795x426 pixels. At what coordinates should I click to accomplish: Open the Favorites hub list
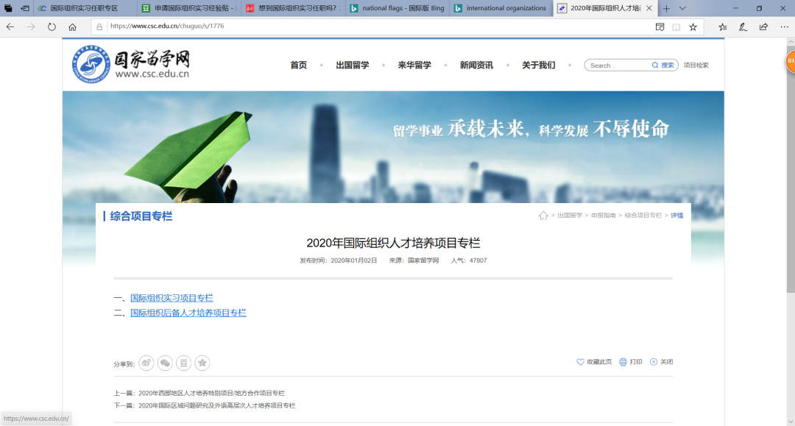click(x=722, y=26)
